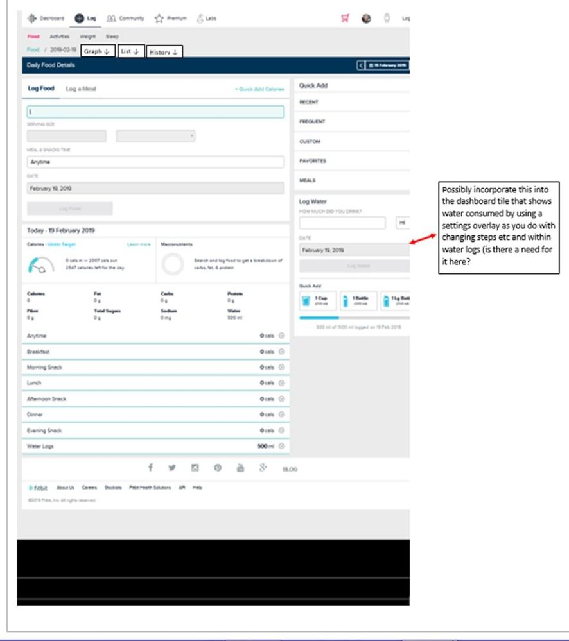Screen dimensions: 569x641
Task: Click the Quick Add Calories link
Action: tap(259, 89)
